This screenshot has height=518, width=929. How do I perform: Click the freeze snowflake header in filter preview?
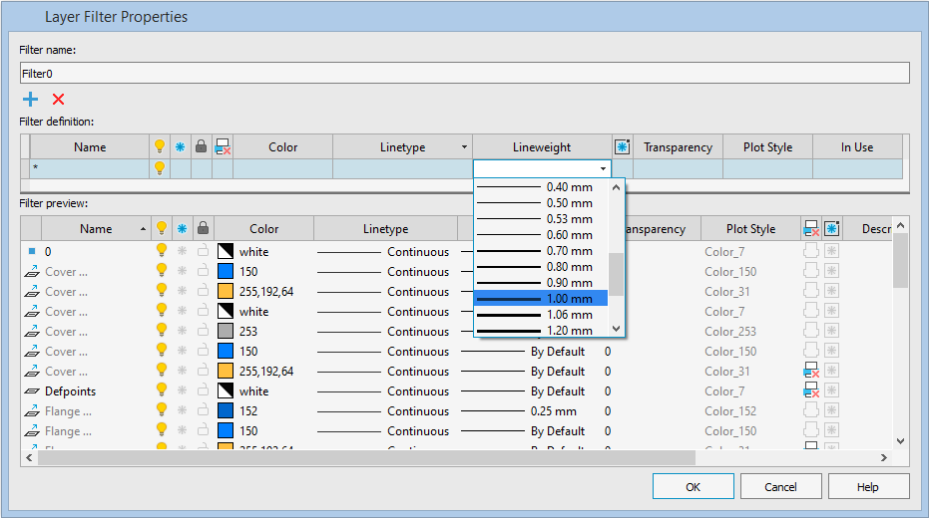pos(182,229)
